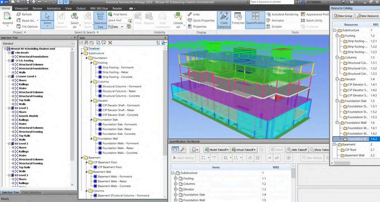The image size is (380, 202).
Task: Open File Options in the ribbon
Action: [x=27, y=27]
